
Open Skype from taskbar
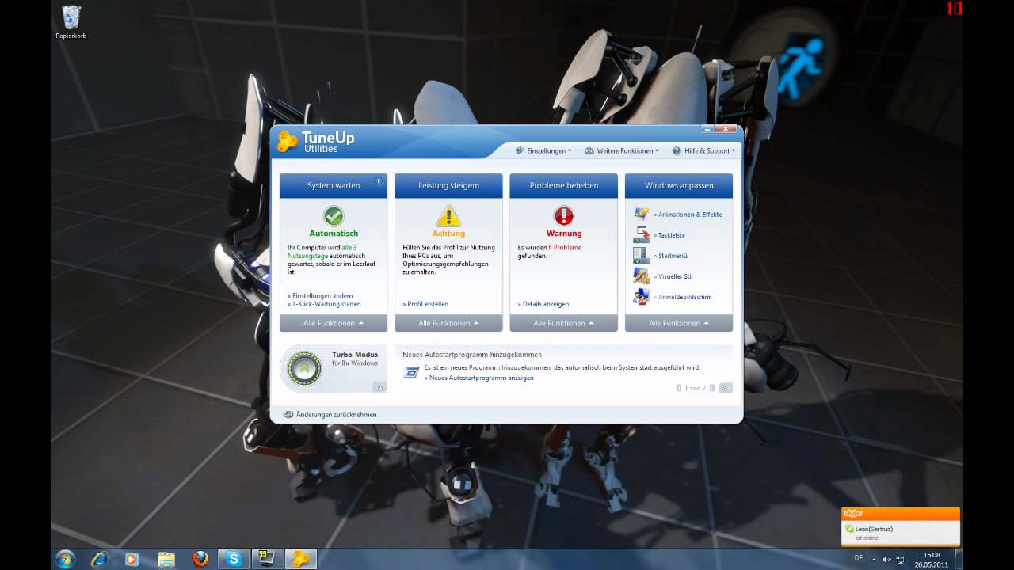coord(234,559)
